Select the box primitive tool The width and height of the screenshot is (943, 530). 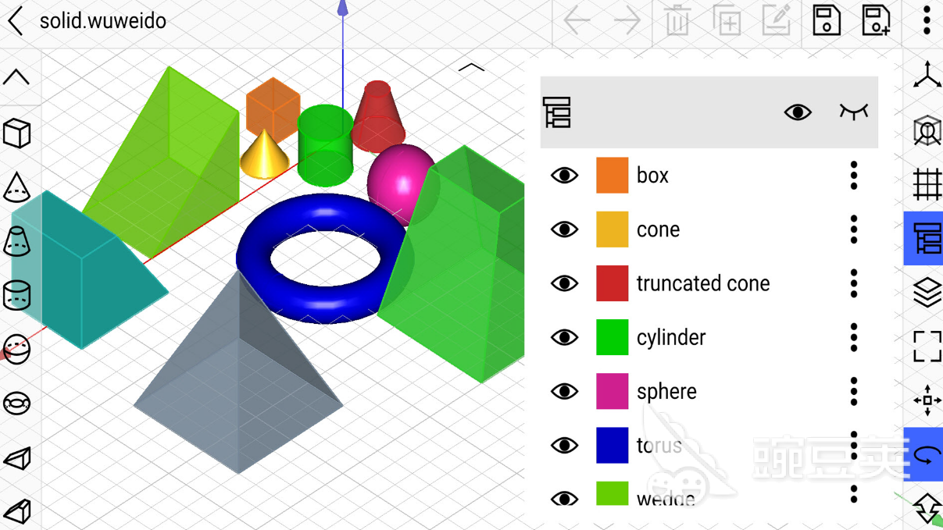17,133
